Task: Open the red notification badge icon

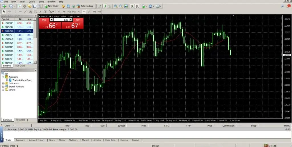Action: [289, 6]
